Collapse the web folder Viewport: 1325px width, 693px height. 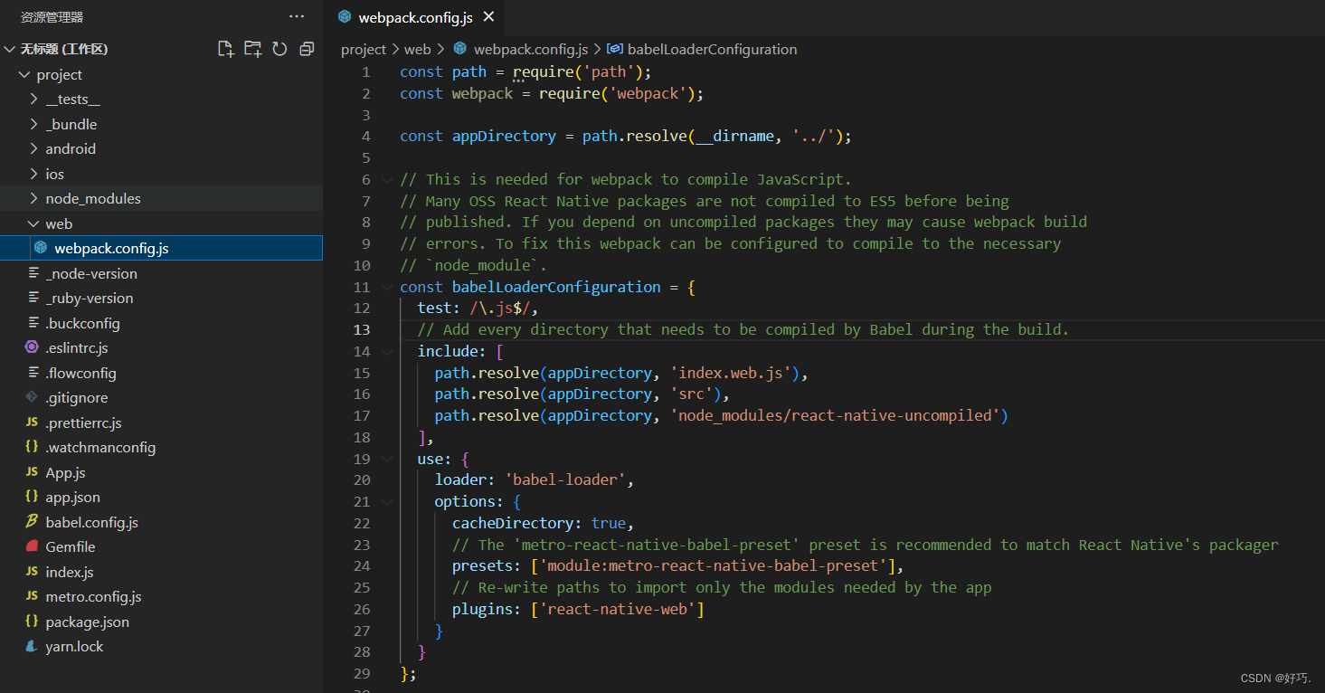(33, 223)
